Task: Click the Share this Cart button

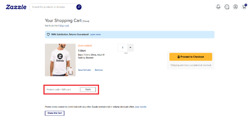Action: (55, 113)
